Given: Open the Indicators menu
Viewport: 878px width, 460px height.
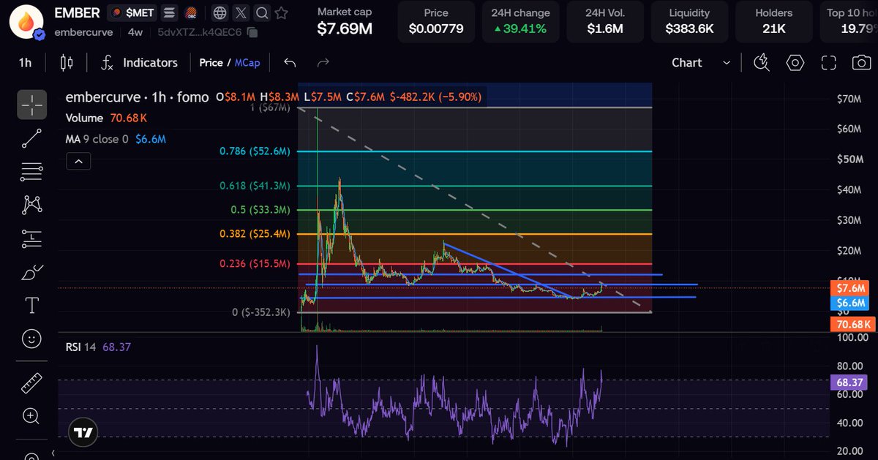Looking at the screenshot, I should 139,63.
